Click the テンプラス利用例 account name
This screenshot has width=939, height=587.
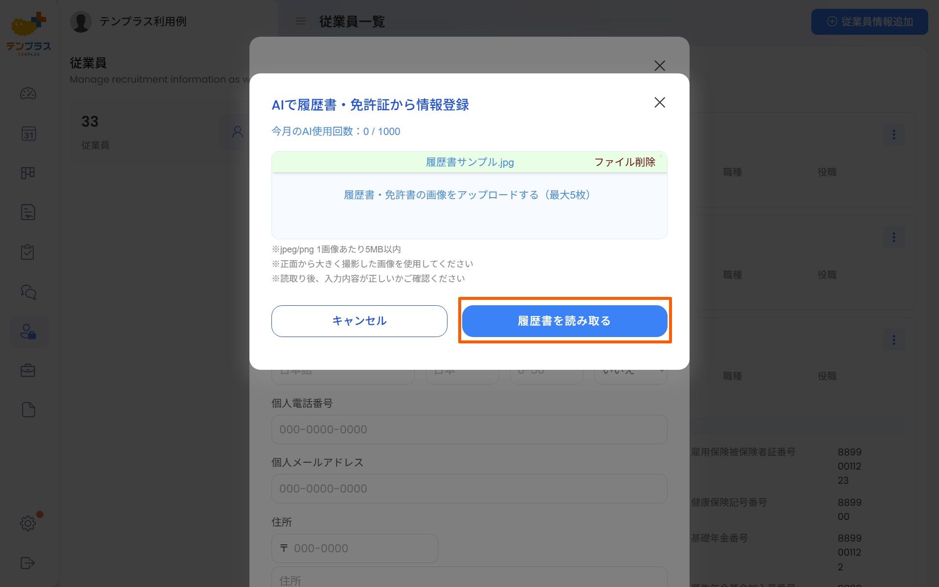pos(143,22)
